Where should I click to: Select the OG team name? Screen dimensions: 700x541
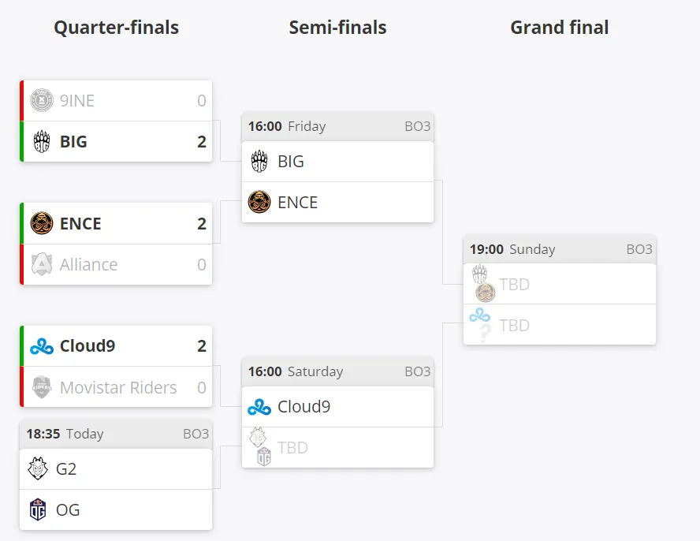pos(68,509)
